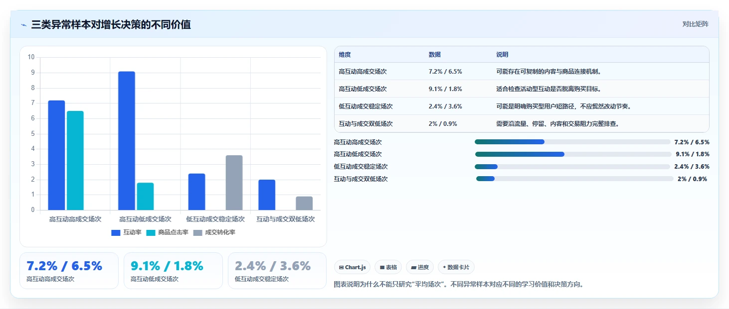Click the 互动与成交双低场次 progress bar
Viewport: 729px width, 309px height.
click(x=574, y=179)
